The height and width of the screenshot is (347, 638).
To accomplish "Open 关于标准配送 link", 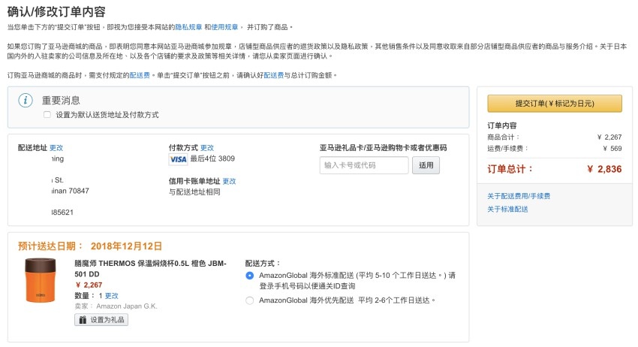I will (507, 209).
